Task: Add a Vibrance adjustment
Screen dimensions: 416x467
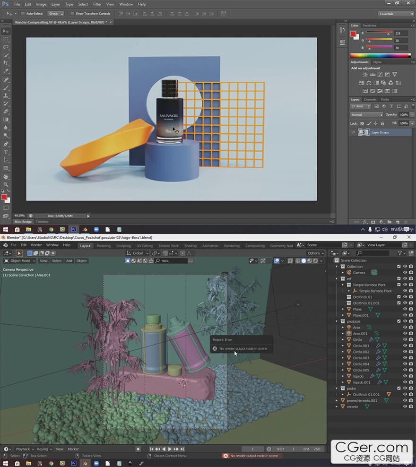Action: (x=395, y=75)
